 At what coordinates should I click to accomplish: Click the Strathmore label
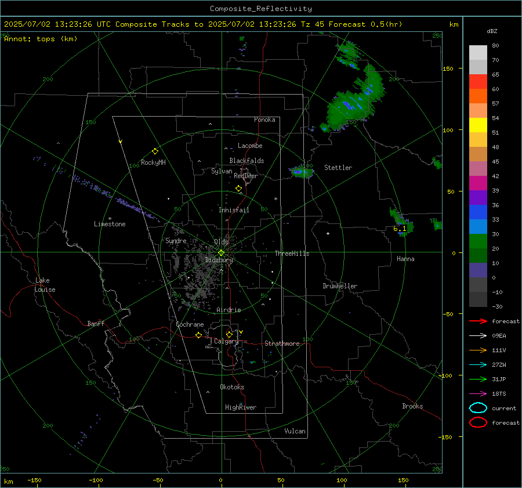[x=282, y=344]
